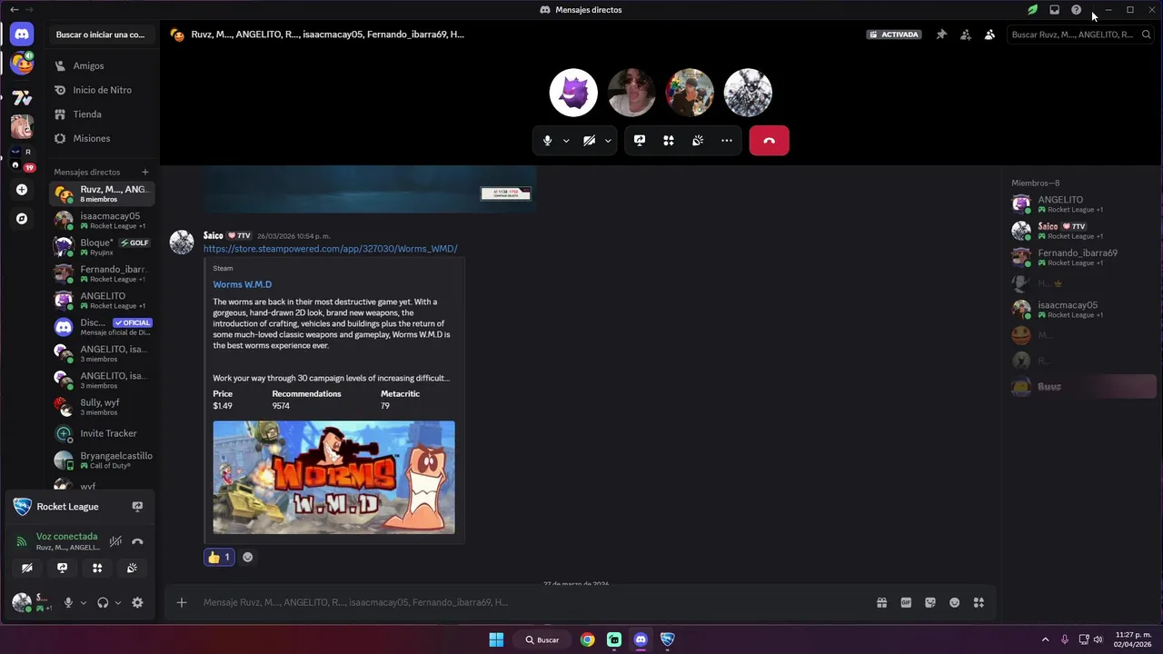Click the ACTIVADA badge in header
This screenshot has height=654, width=1163.
click(894, 35)
